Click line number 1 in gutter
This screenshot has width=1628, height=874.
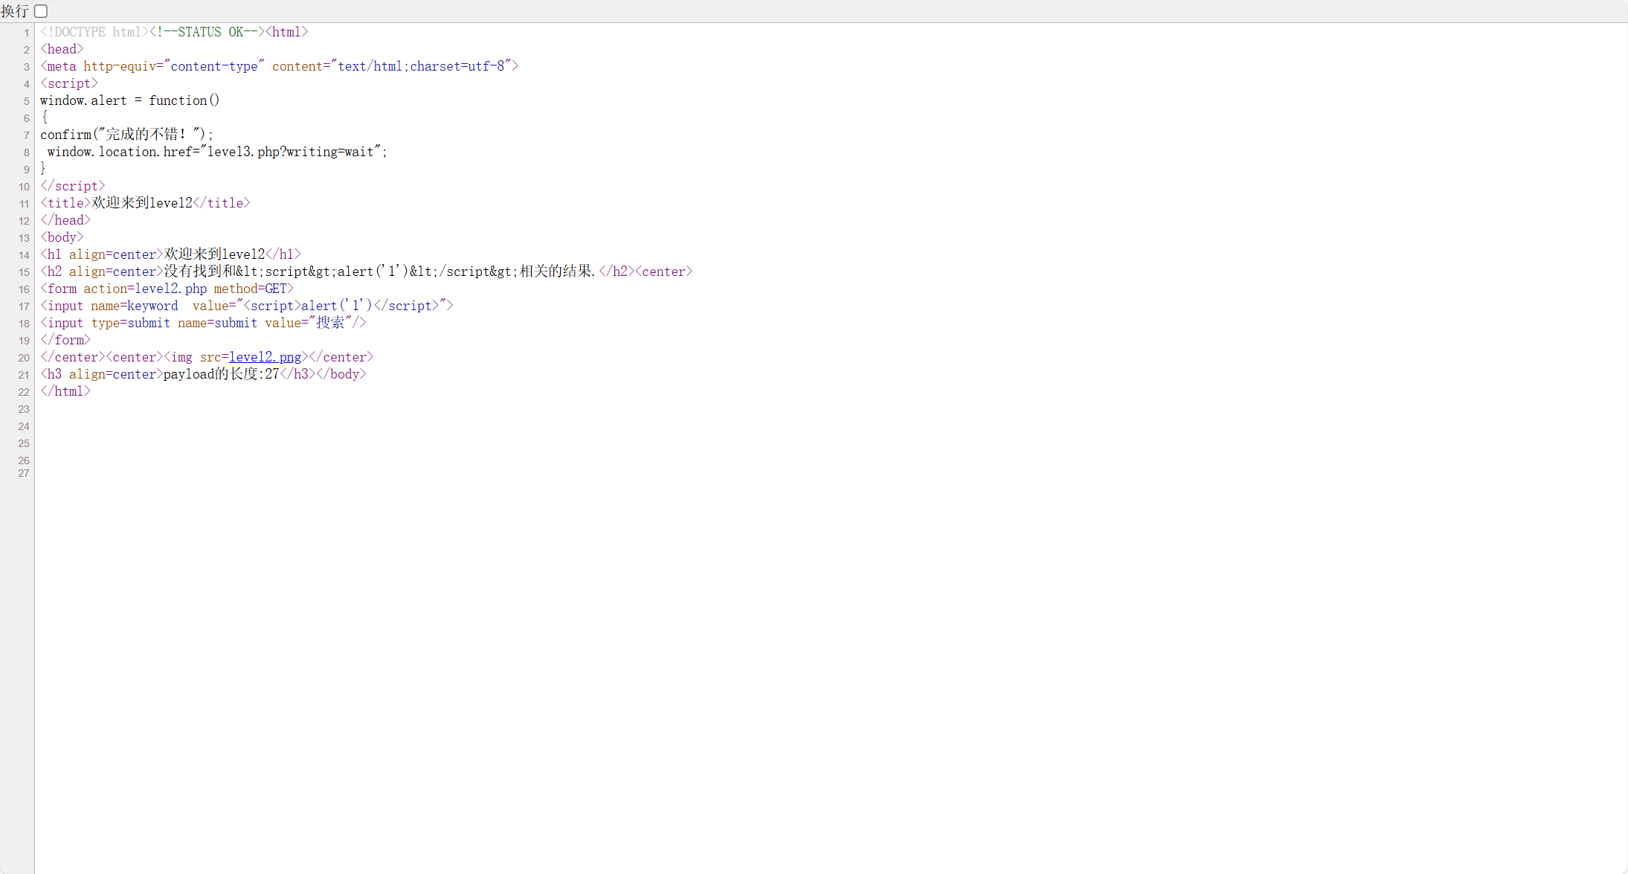(26, 33)
